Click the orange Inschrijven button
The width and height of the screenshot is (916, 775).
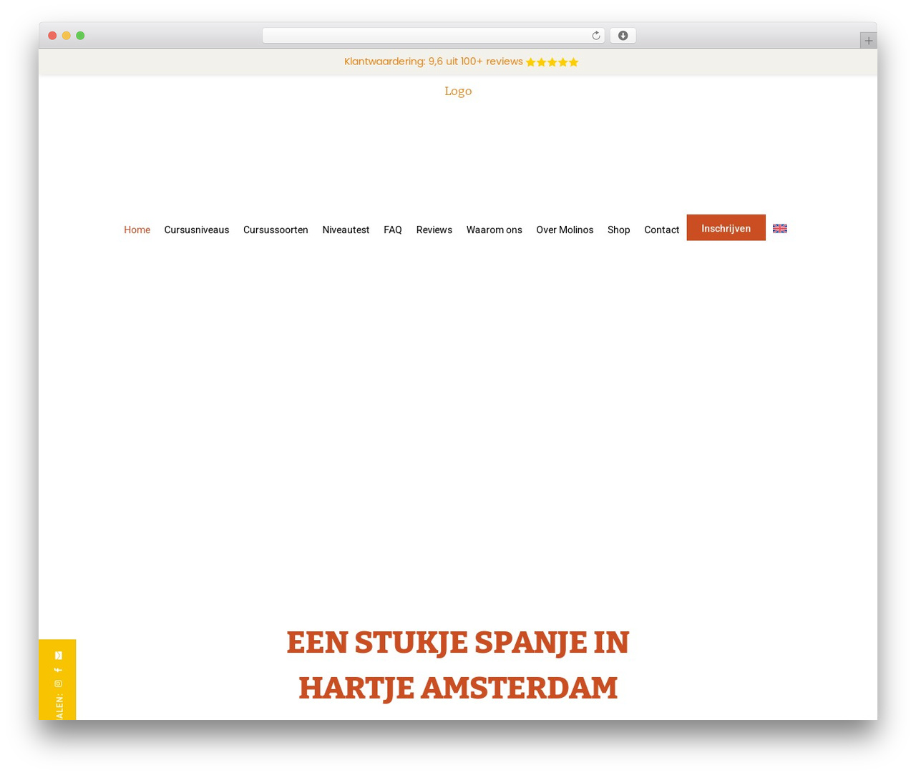(726, 228)
